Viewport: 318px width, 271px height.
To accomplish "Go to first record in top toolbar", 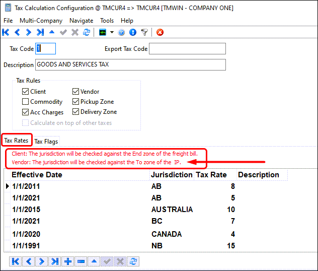I will 6,32.
